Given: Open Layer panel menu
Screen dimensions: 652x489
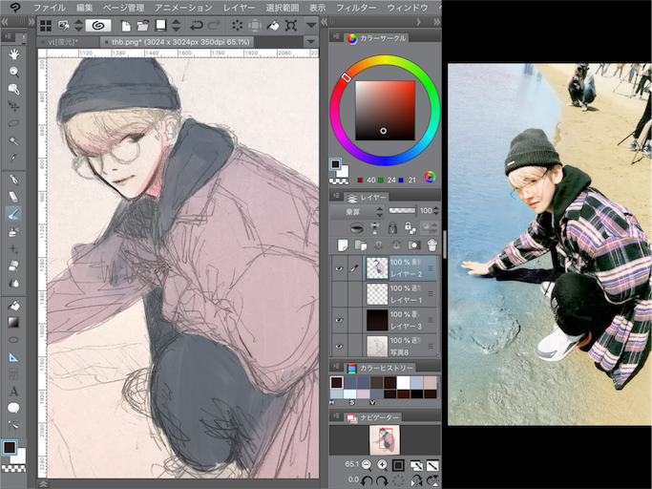Looking at the screenshot, I should 336,196.
